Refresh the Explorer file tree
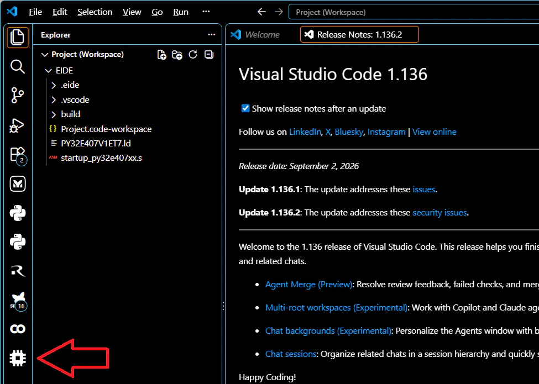The image size is (539, 384). tap(193, 55)
